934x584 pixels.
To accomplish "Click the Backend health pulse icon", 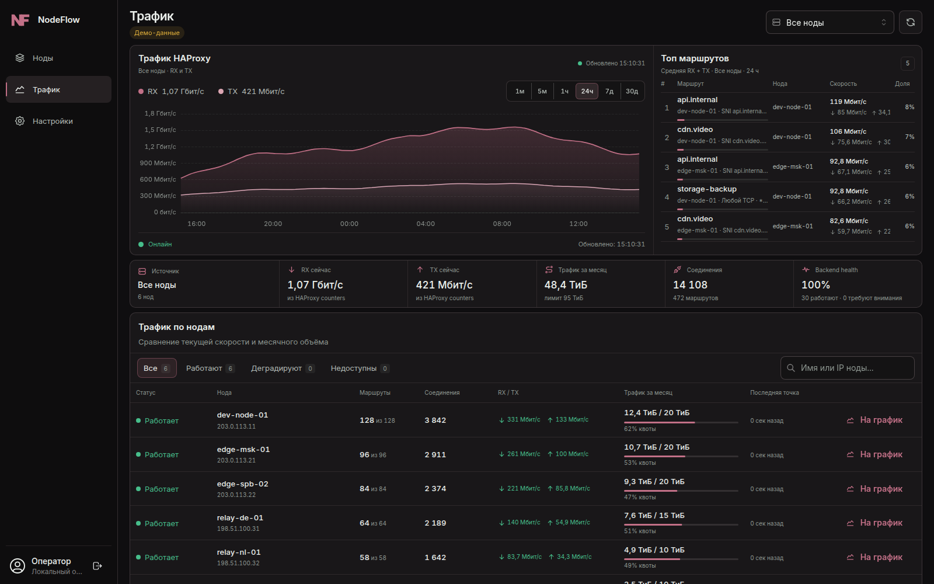I will (x=806, y=270).
